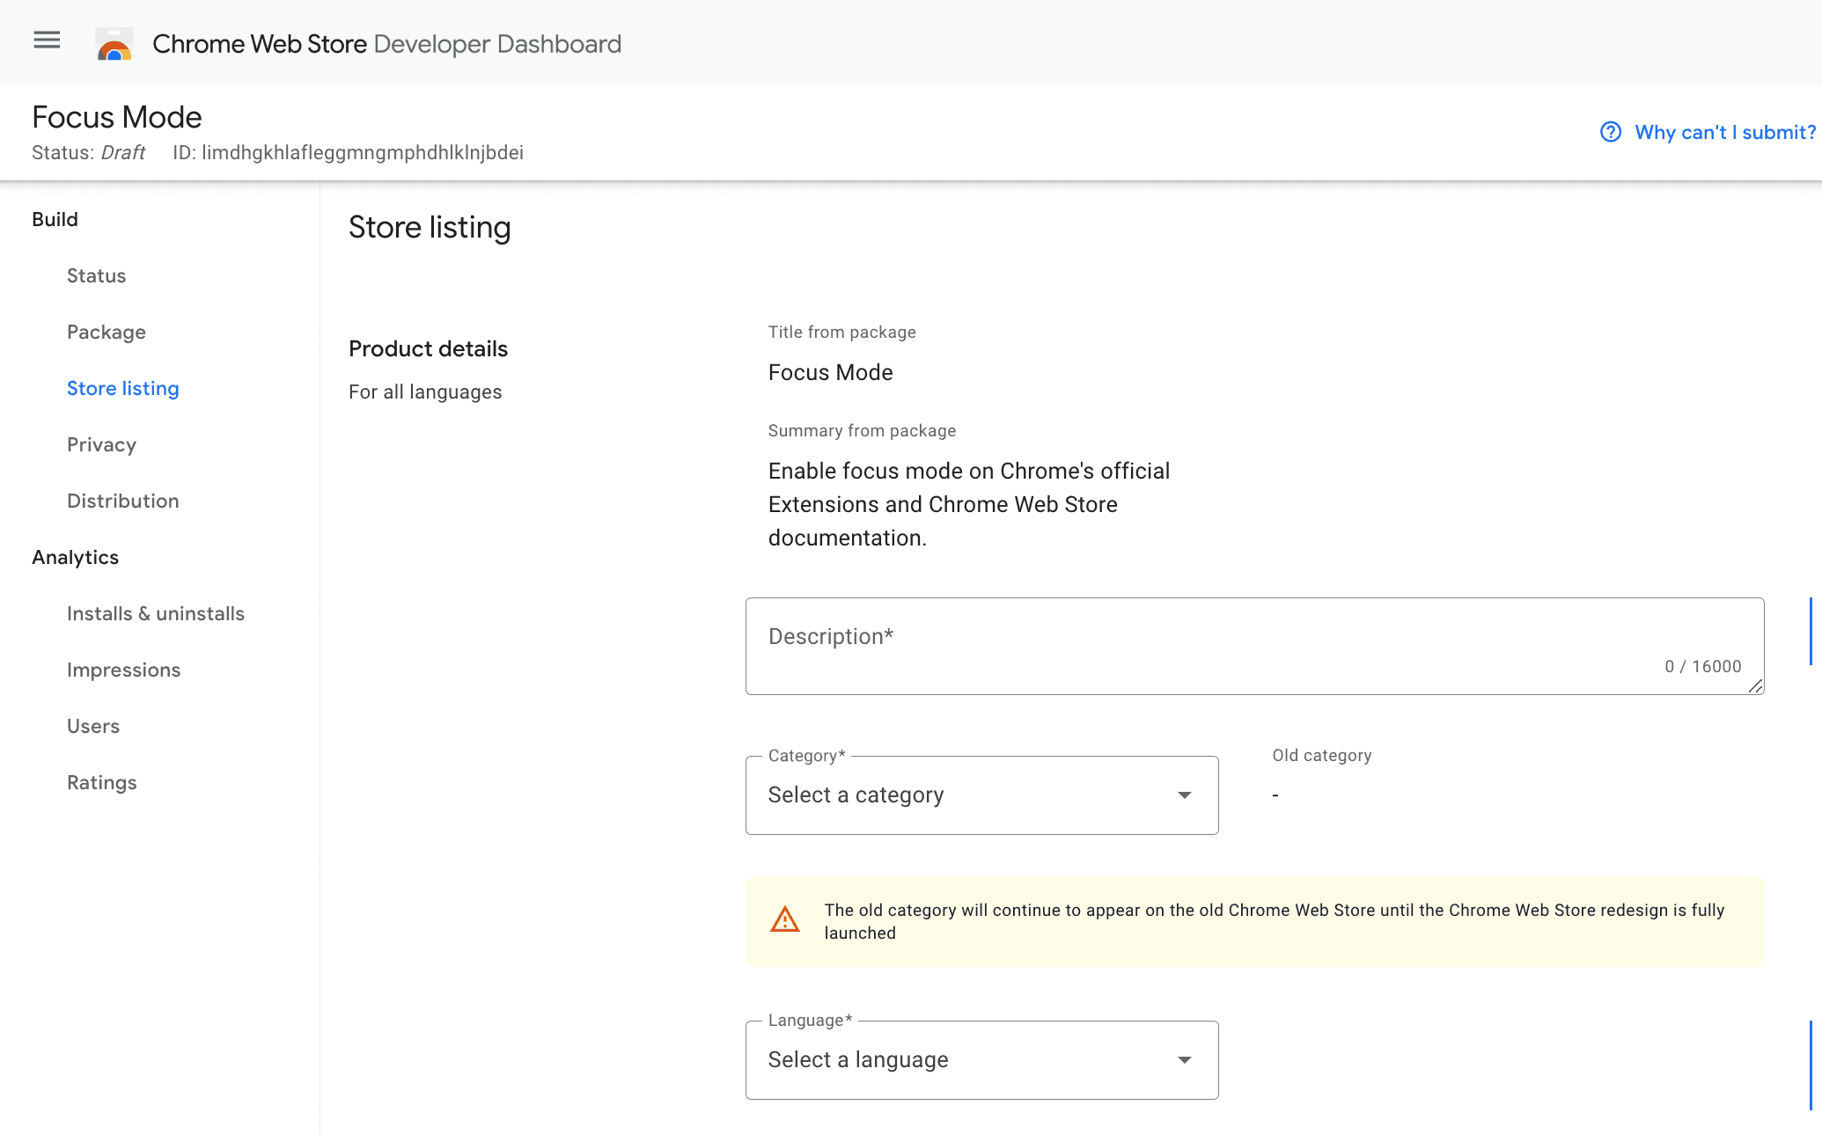Click the Distribution nav item under Build

123,500
